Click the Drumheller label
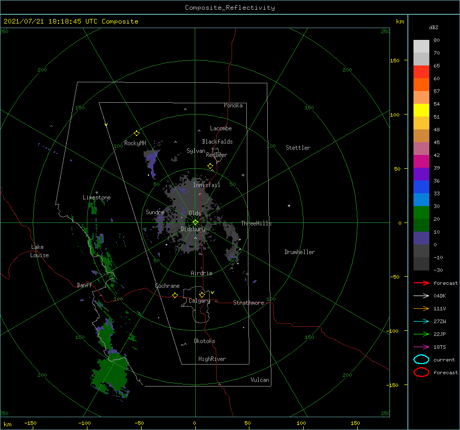This screenshot has width=460, height=430. [300, 252]
